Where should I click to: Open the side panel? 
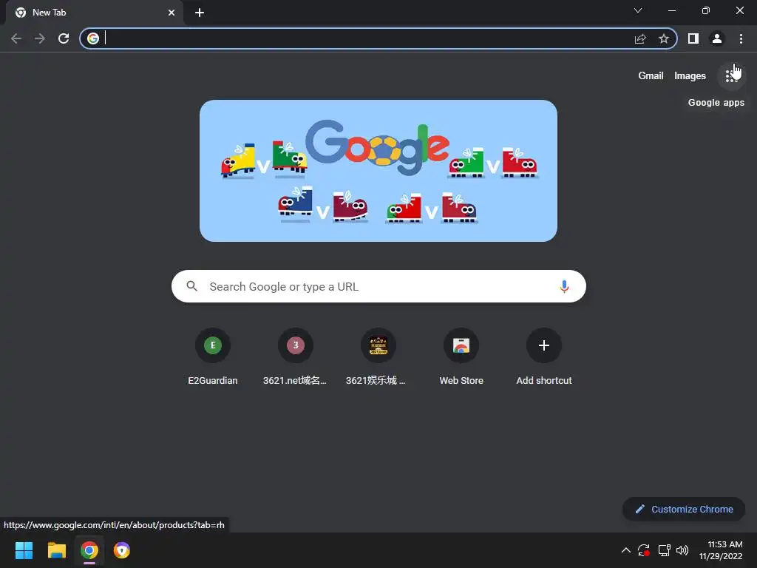click(x=693, y=38)
